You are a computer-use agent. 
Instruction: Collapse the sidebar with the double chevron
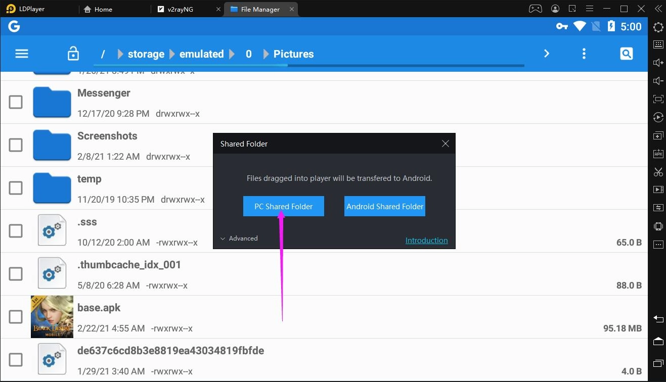[x=658, y=9]
